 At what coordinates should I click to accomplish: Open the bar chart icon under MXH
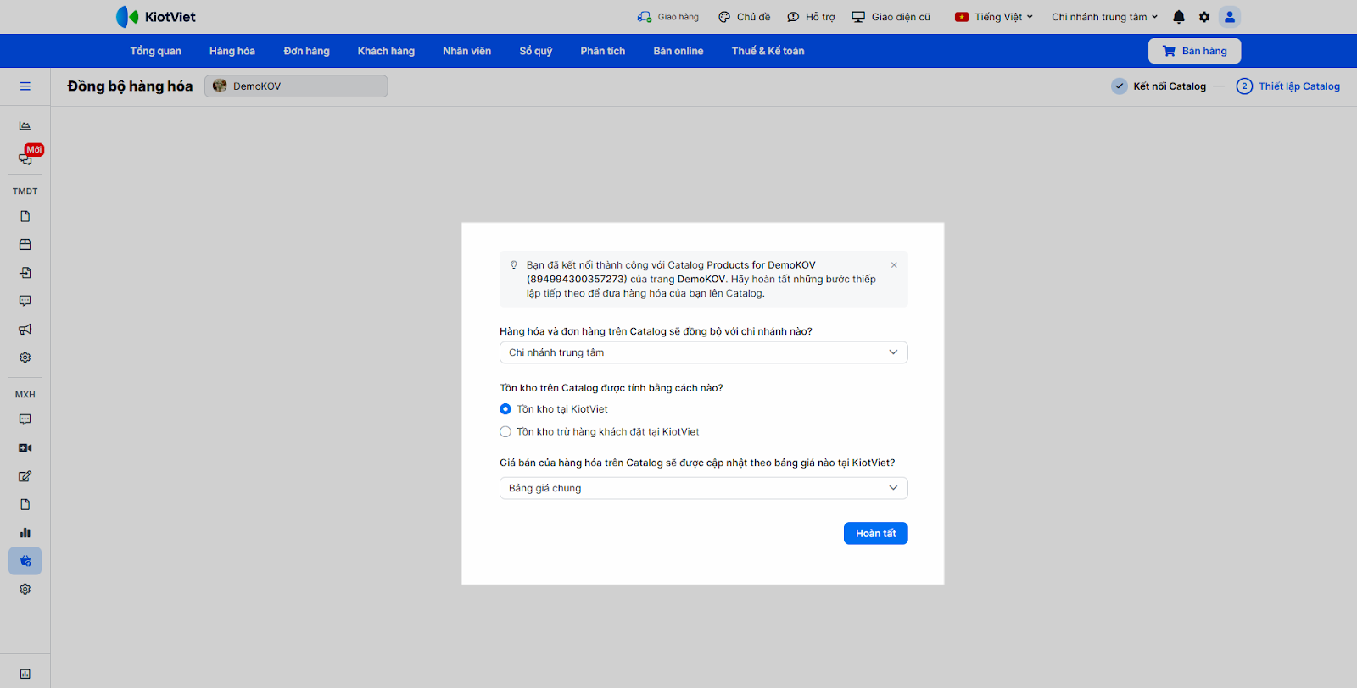click(25, 532)
